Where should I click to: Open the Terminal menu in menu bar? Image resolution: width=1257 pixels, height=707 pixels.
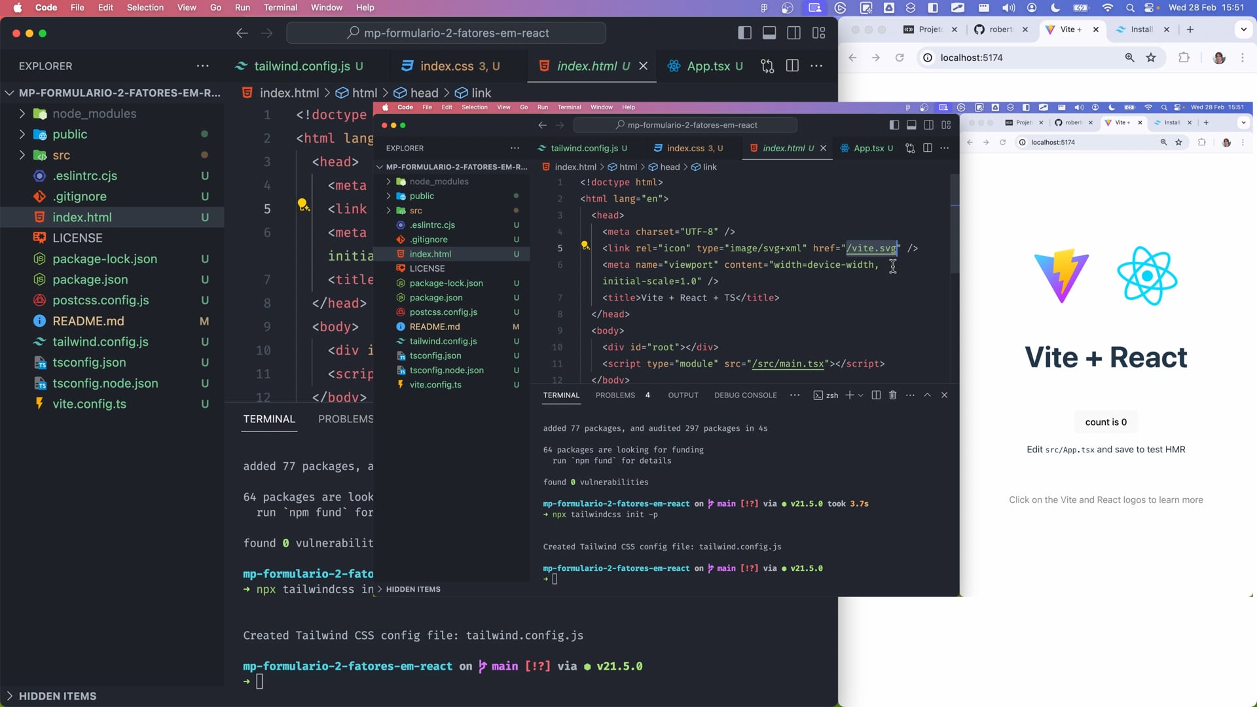coord(280,7)
